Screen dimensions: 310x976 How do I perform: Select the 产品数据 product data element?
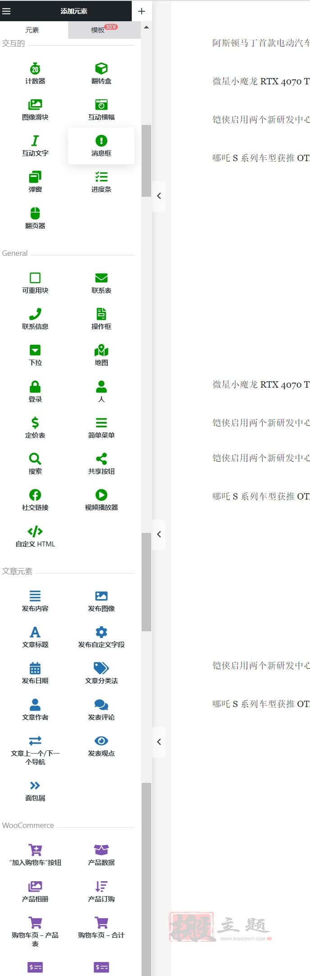point(102,855)
